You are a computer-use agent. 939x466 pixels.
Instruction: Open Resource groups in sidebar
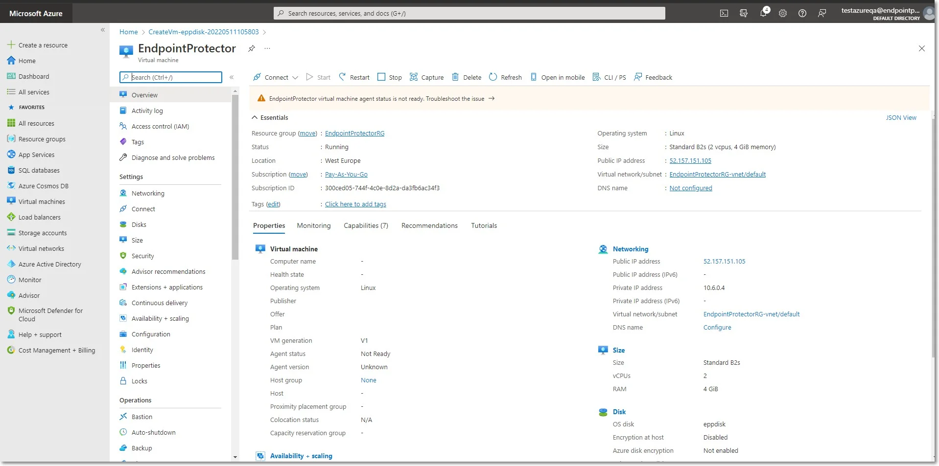(x=42, y=139)
